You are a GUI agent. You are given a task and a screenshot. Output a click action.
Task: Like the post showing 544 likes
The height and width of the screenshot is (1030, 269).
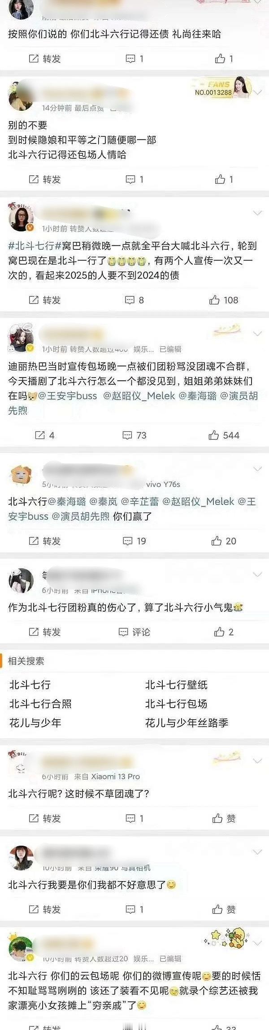(x=224, y=435)
